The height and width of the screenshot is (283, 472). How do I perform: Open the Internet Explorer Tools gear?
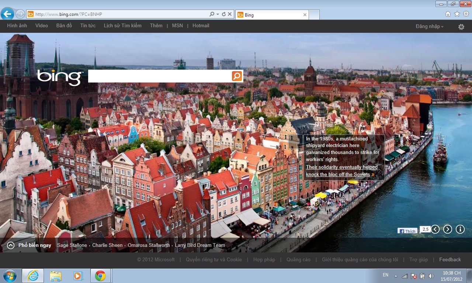[x=466, y=14]
